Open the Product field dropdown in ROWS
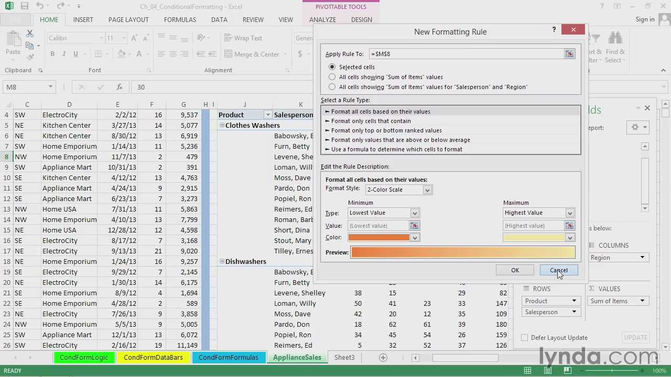The image size is (671, 377). click(574, 301)
